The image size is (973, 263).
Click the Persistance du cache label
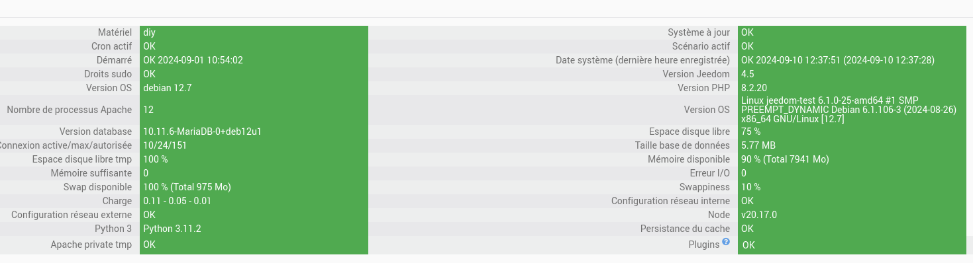pyautogui.click(x=685, y=229)
